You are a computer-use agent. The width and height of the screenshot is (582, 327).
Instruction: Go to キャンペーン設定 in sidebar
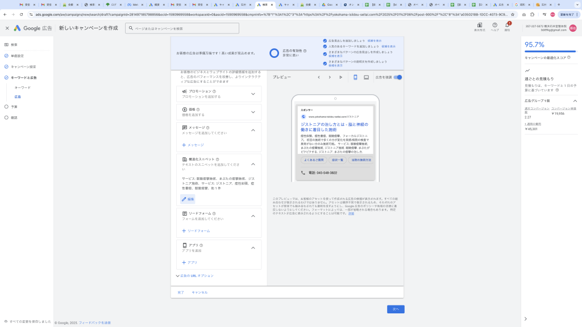click(x=23, y=66)
